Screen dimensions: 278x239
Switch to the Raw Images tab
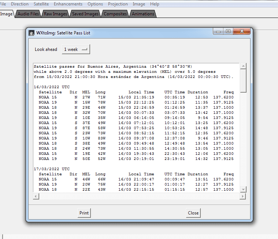click(55, 14)
